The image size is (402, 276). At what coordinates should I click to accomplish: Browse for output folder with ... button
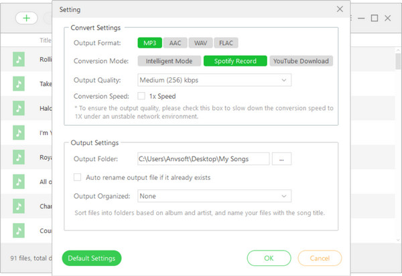pyautogui.click(x=281, y=158)
